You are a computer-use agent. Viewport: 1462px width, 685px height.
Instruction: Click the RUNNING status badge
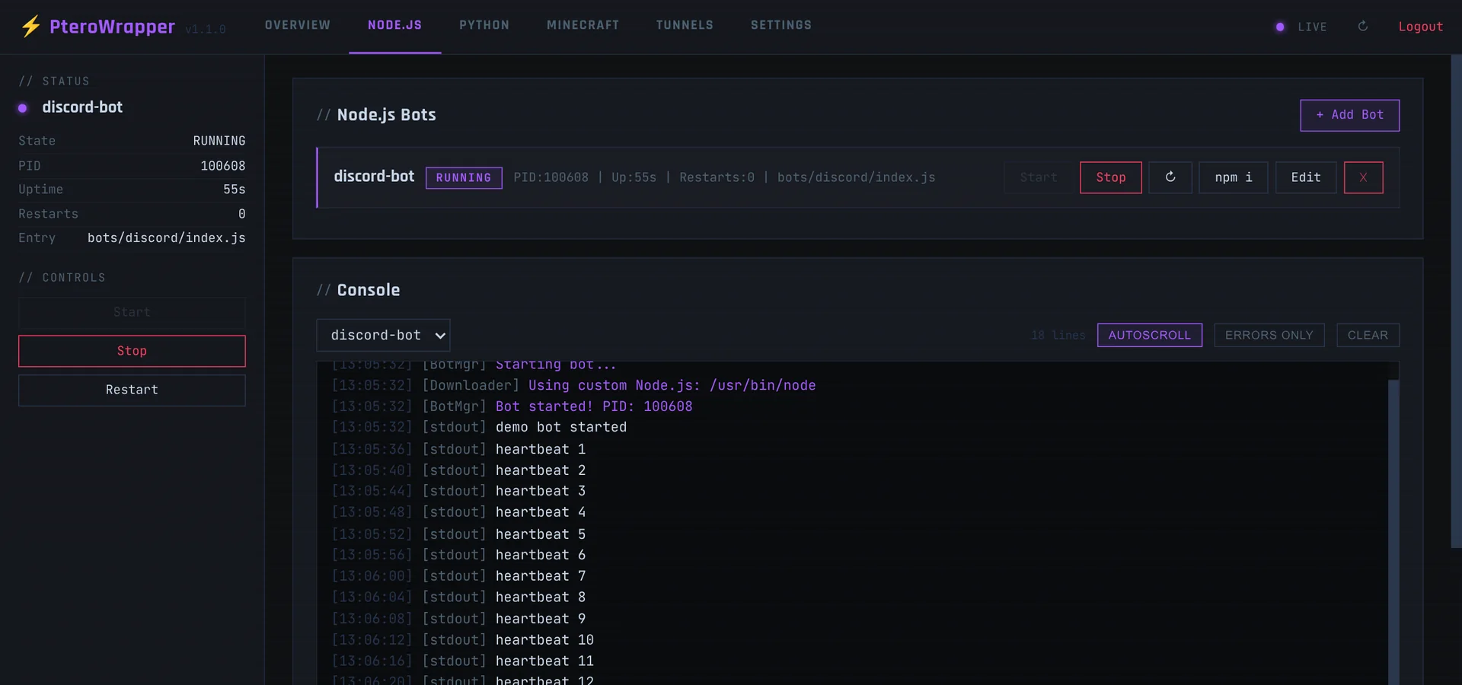(464, 177)
